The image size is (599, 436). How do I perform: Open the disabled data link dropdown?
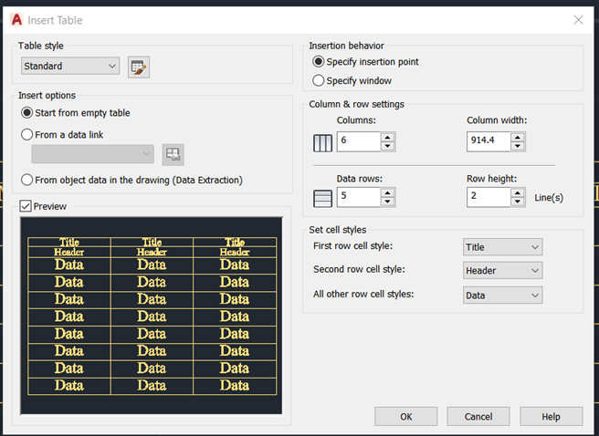click(x=93, y=154)
